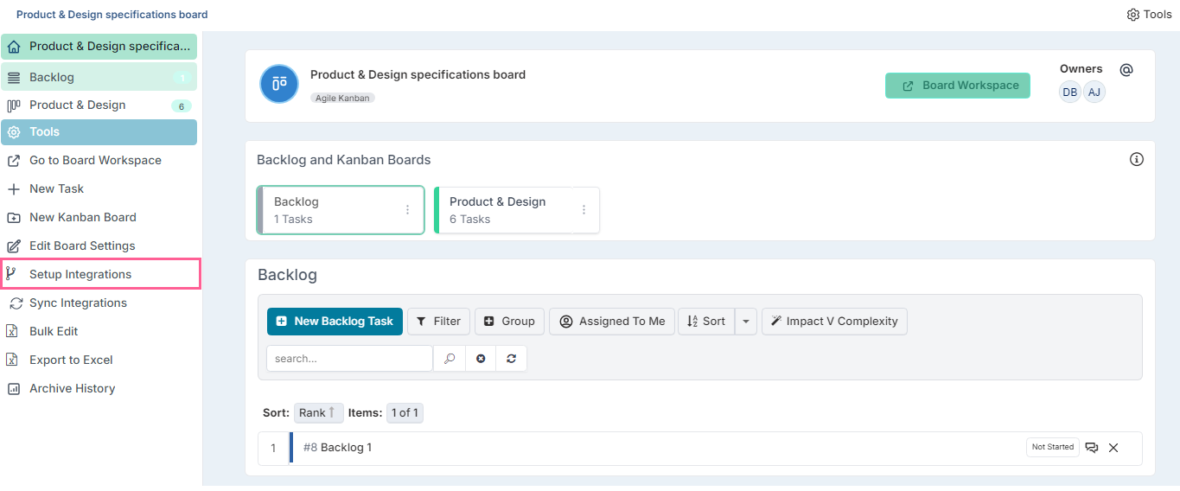Open the Impact V Complexity view

[x=834, y=321]
